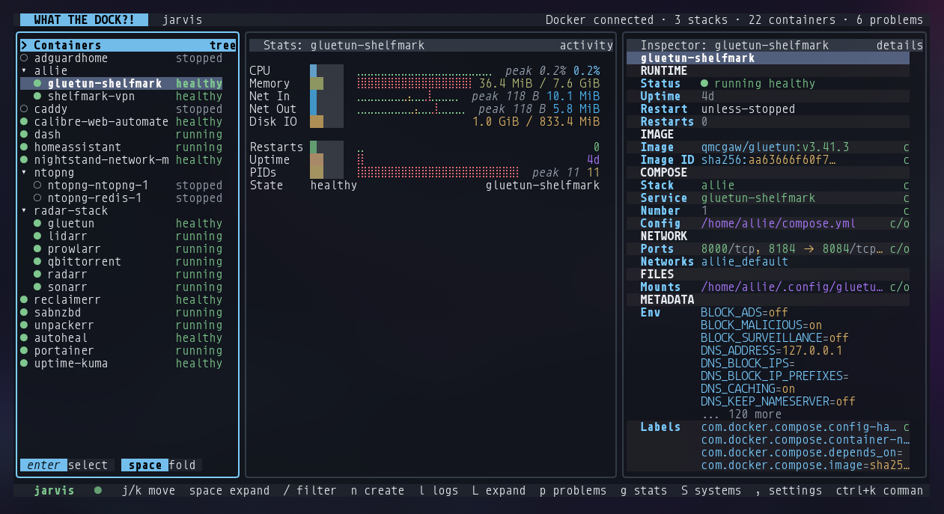Click space fold hint
This screenshot has width=944, height=514.
point(162,465)
